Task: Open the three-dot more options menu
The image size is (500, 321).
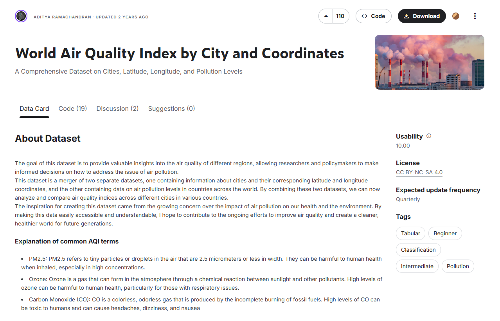Action: pyautogui.click(x=475, y=16)
